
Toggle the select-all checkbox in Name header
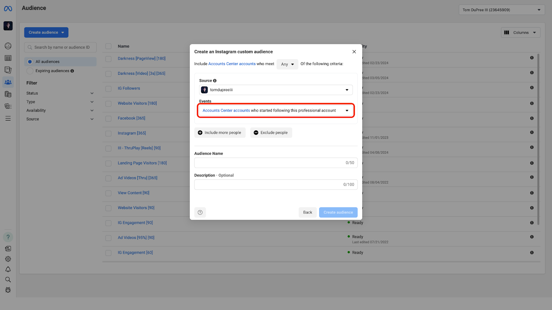click(108, 46)
